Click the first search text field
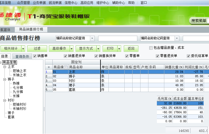The width and height of the screenshot is (209, 134). [118, 38]
